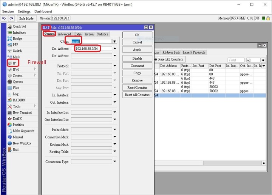The height and width of the screenshot is (195, 272).
Task: Open the System sidebar menu
Action: (x=17, y=76)
